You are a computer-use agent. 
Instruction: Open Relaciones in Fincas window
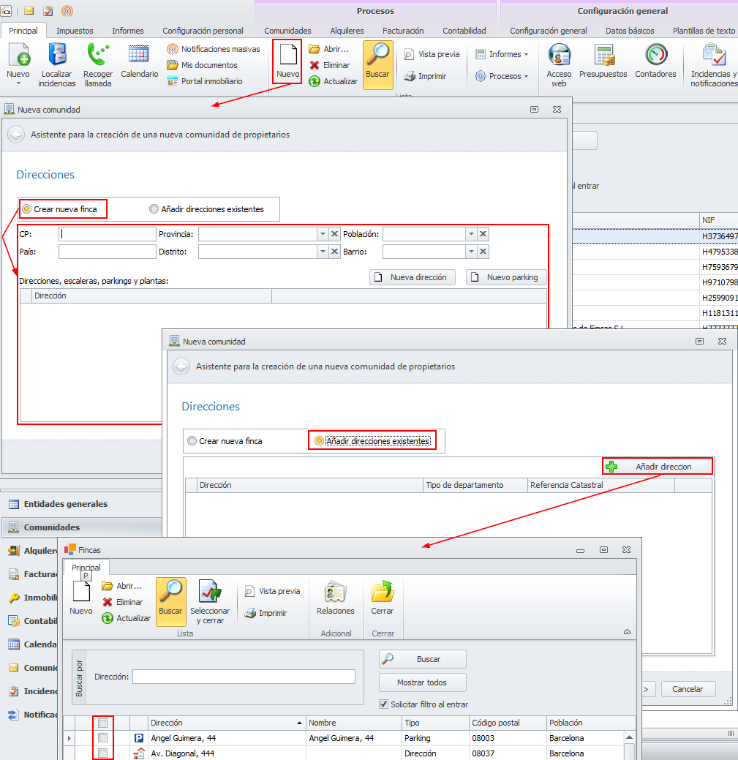[x=335, y=598]
